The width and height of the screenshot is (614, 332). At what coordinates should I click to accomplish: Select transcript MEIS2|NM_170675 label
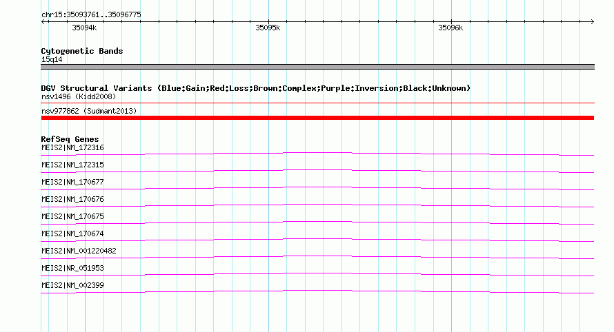[73, 217]
